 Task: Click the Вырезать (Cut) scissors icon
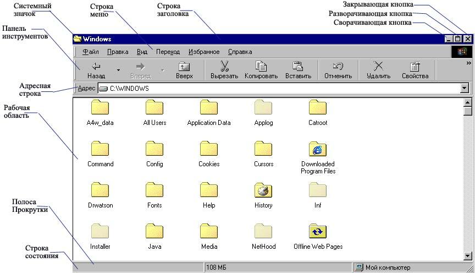224,67
